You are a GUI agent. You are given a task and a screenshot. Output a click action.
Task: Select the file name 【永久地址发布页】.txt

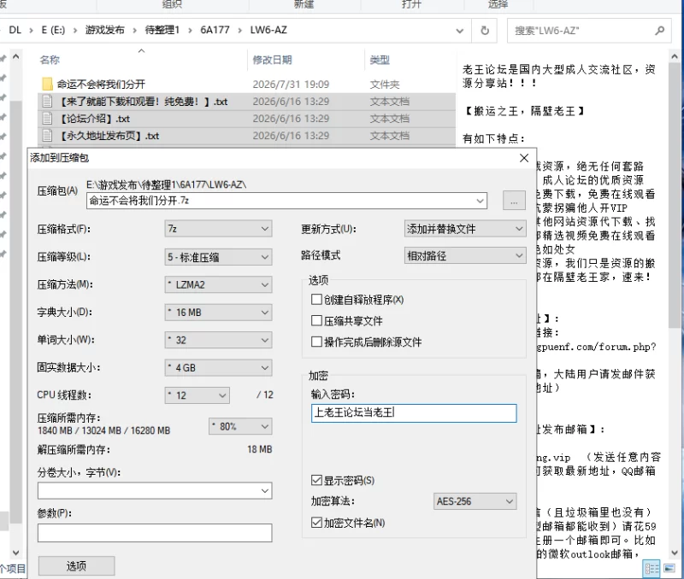(x=109, y=136)
